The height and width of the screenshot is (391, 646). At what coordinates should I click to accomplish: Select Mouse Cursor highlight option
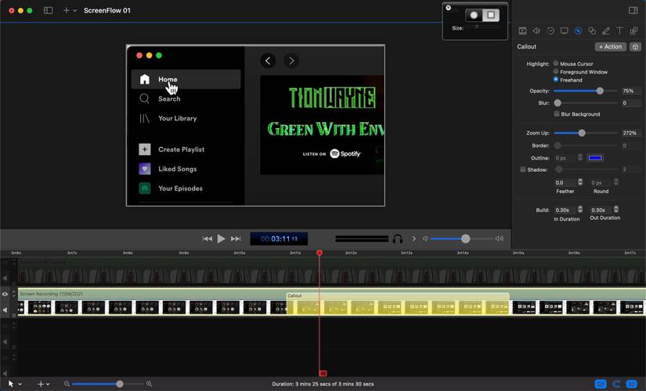pos(556,63)
